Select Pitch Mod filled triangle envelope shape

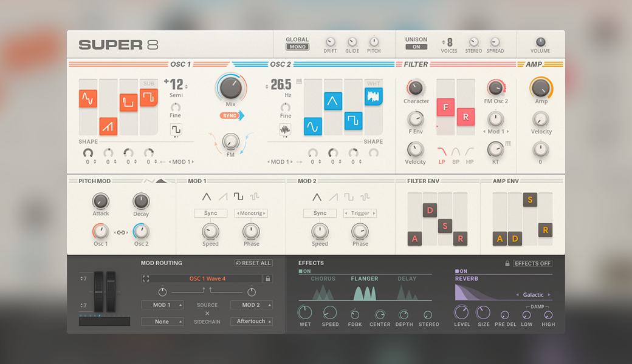(x=161, y=181)
